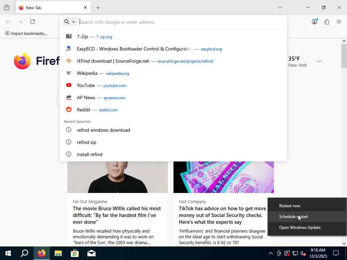Screen dimensions: 347x260
Task: Select the 7-Zip suggestion row
Action: (x=173, y=37)
